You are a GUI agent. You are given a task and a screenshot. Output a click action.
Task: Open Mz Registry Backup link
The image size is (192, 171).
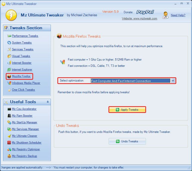(x=24, y=156)
